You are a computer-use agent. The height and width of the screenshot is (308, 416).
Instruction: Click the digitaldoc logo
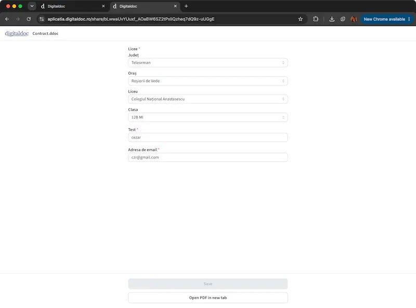(17, 33)
